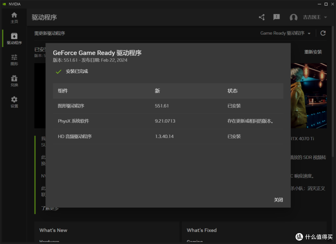This screenshot has height=244, width=336.
Task: Open the feedback exclamation icon
Action: click(277, 17)
